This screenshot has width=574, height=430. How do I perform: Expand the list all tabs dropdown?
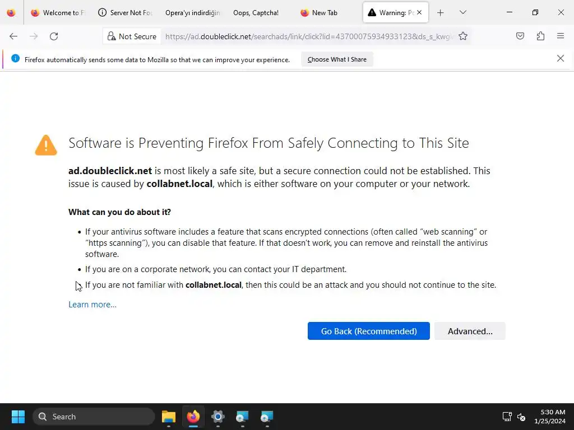(x=463, y=12)
